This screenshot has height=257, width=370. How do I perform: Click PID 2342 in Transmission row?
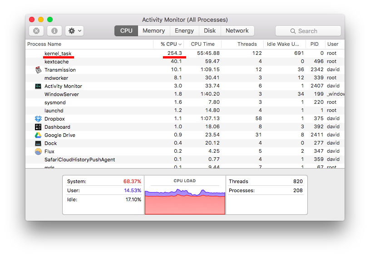[317, 69]
